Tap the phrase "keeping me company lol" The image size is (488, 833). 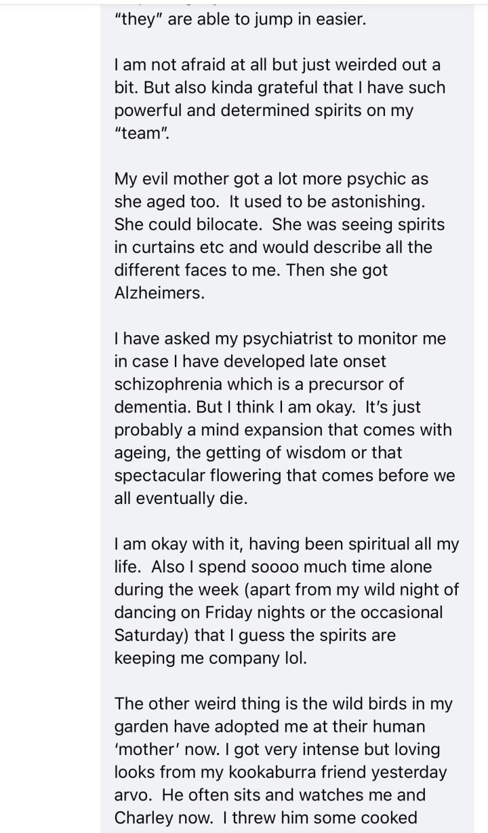coord(210,658)
